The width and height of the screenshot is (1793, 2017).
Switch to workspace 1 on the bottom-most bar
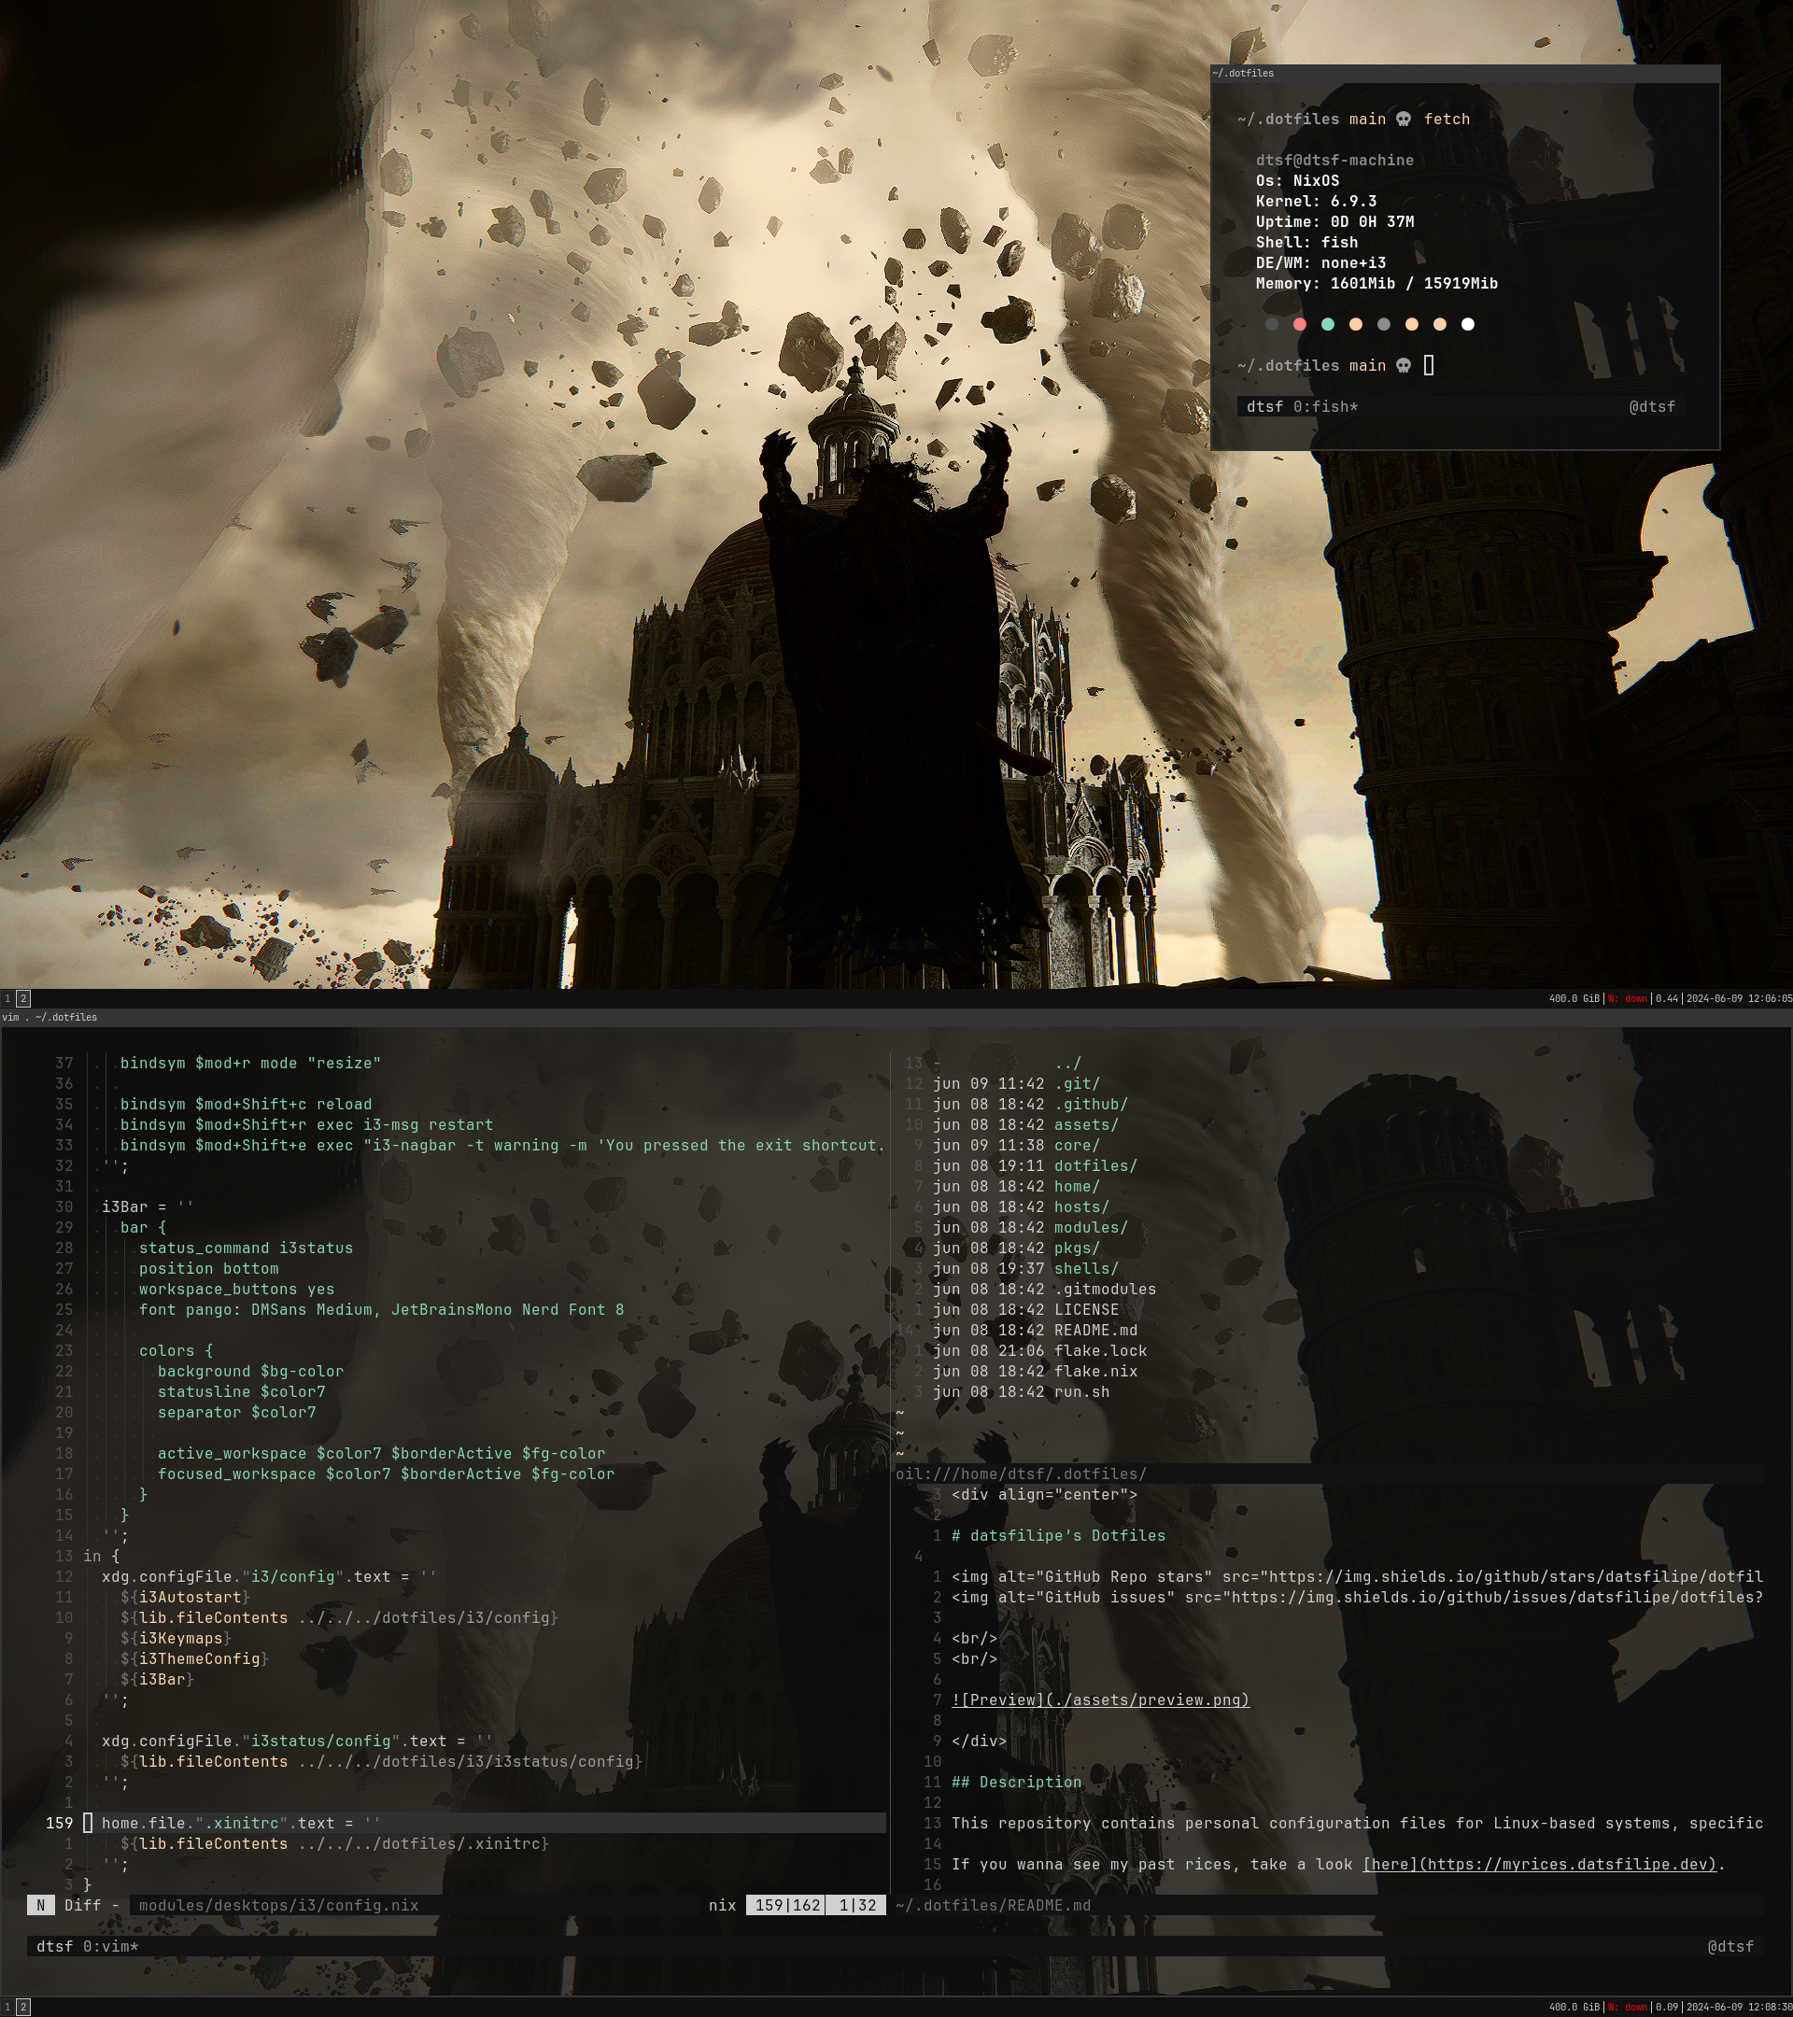tap(7, 2007)
